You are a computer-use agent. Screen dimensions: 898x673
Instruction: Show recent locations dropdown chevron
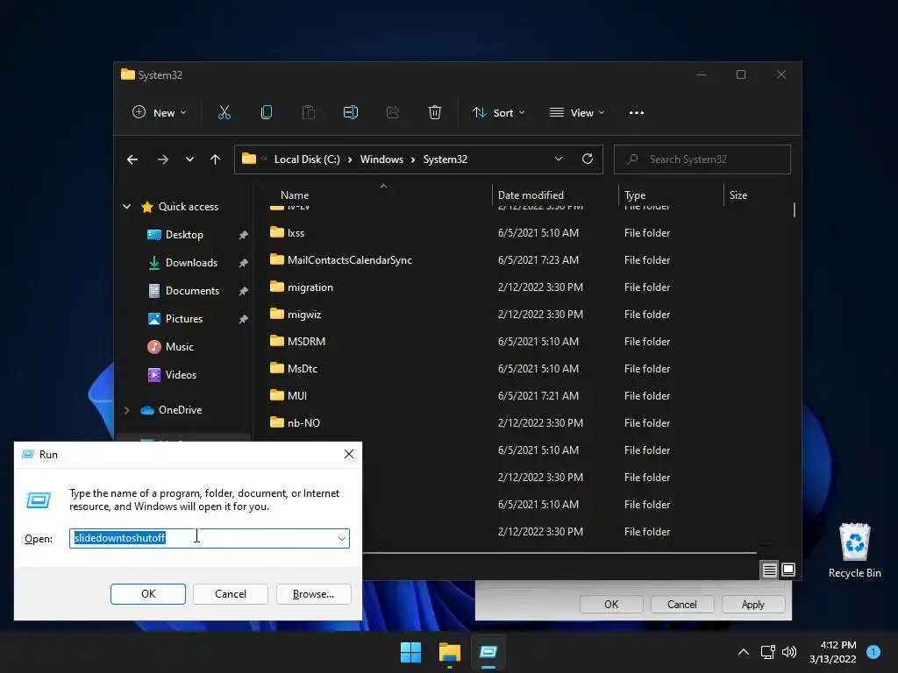coord(189,159)
